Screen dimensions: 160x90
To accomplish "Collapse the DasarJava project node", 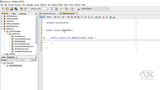I will 2,29.
